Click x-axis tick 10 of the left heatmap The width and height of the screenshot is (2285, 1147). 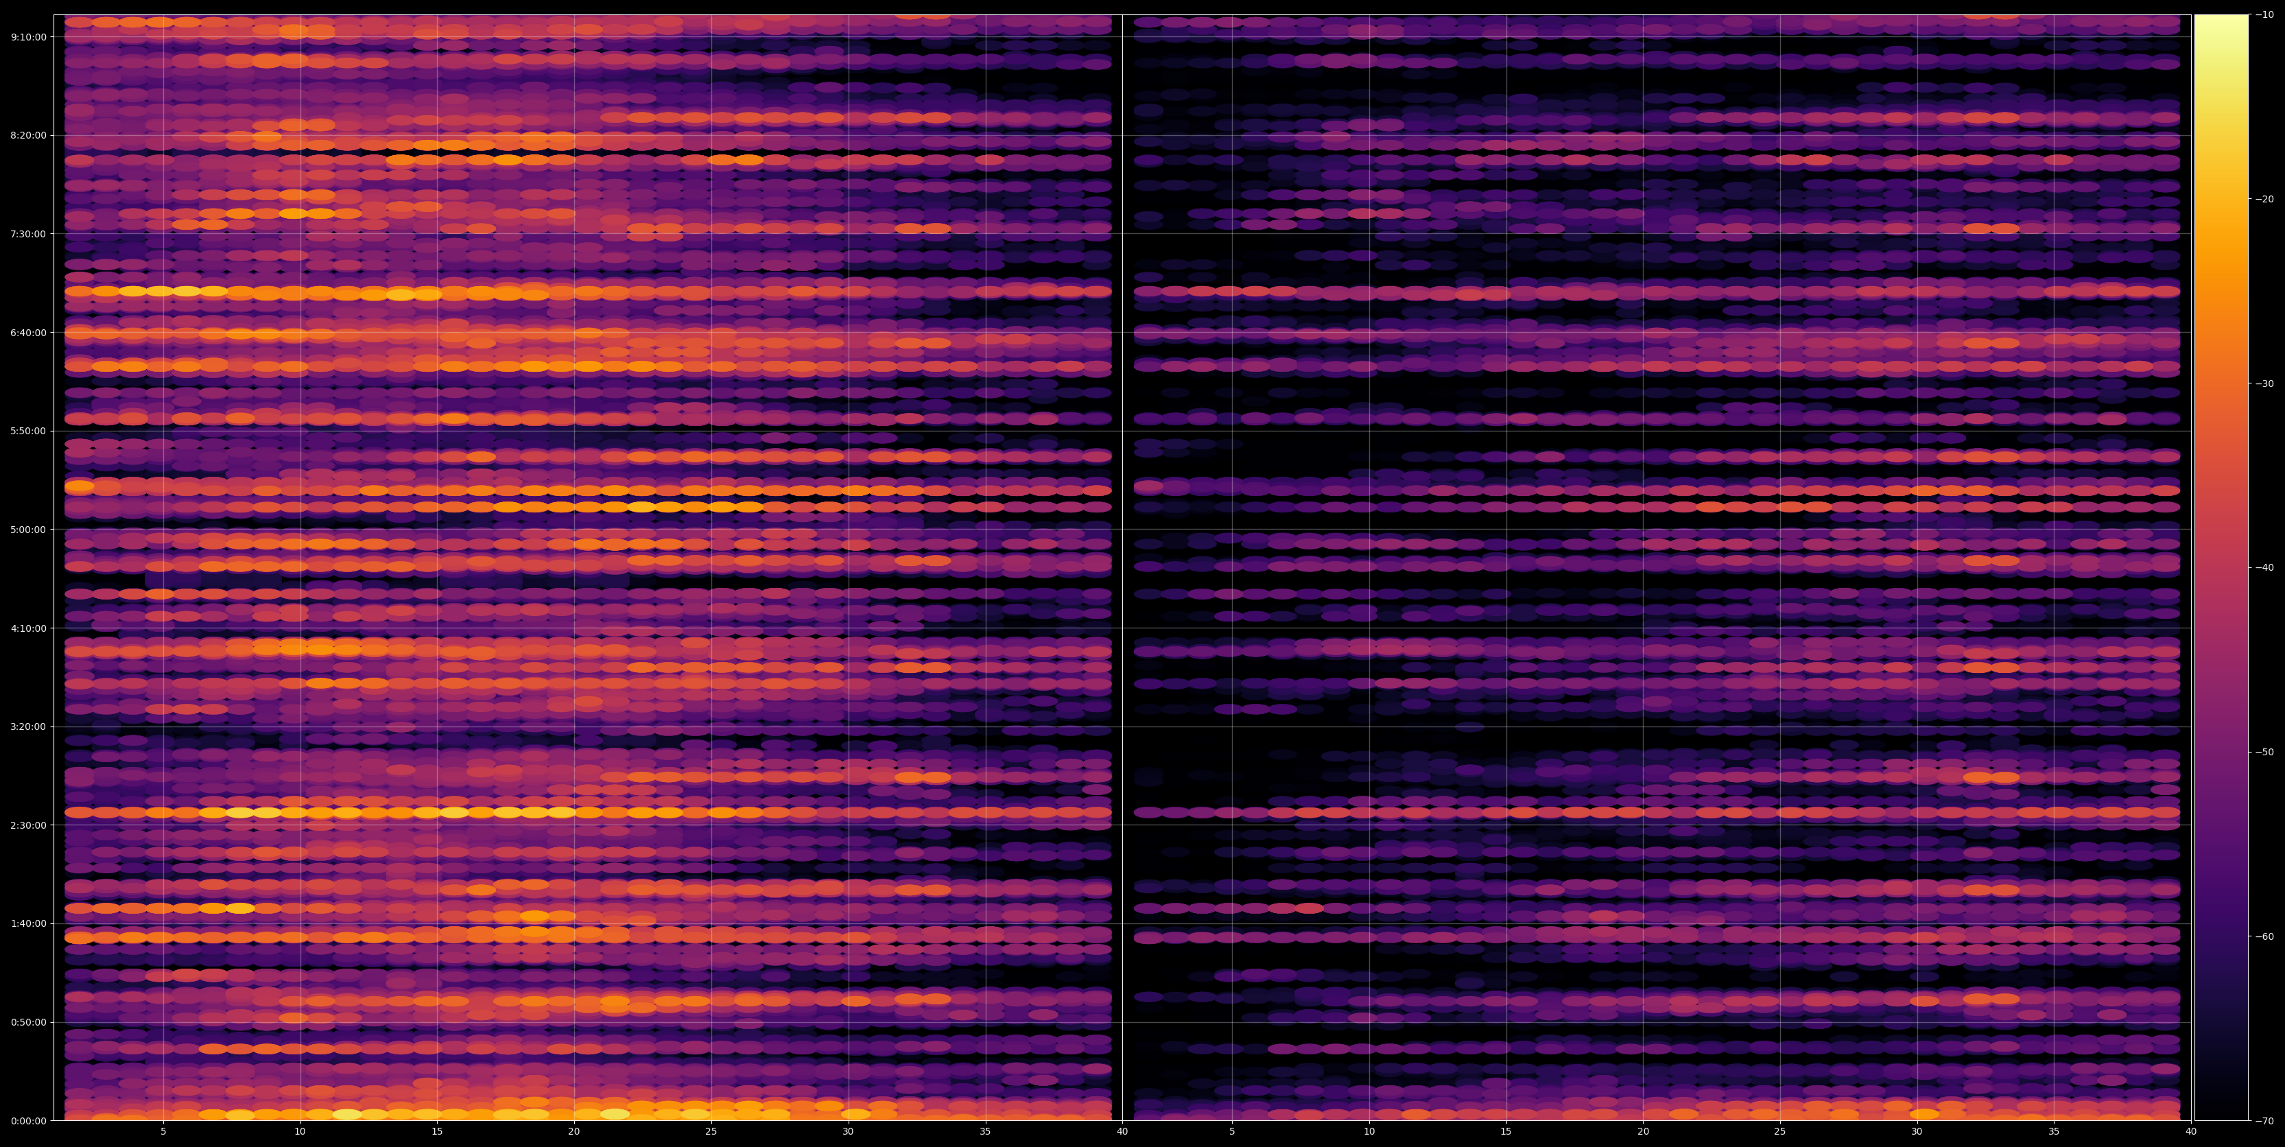[300, 1132]
